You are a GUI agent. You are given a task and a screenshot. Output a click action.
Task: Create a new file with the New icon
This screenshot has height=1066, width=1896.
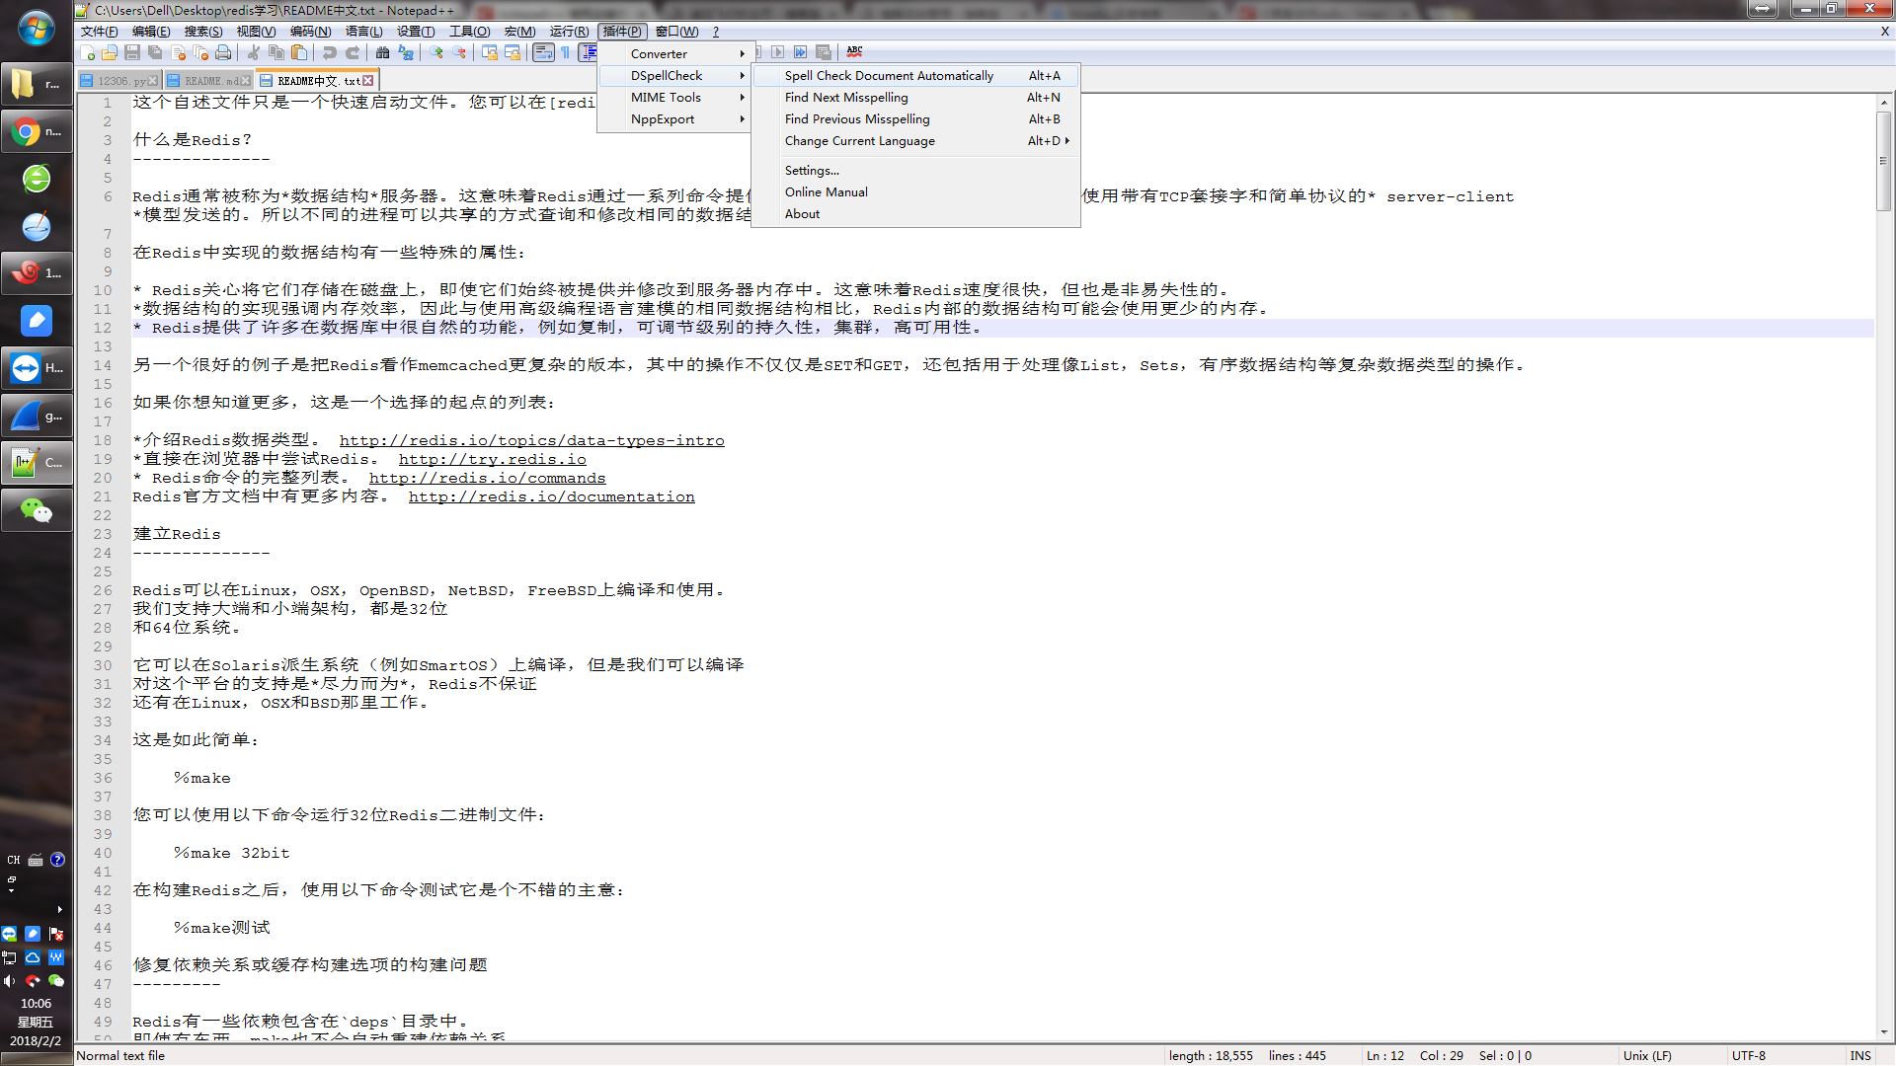pyautogui.click(x=87, y=52)
